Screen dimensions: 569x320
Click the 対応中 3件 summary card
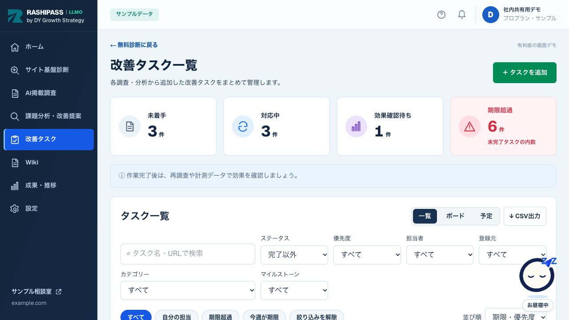coord(276,126)
